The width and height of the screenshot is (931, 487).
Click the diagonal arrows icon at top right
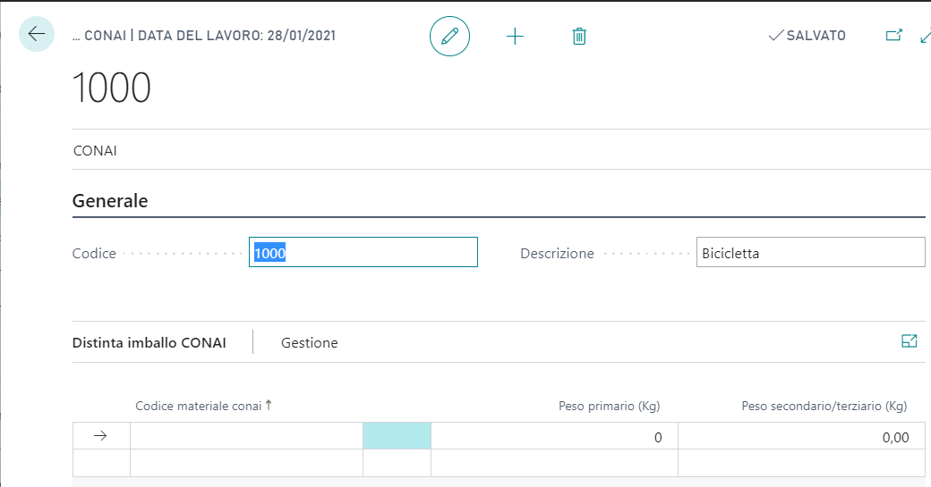click(x=925, y=36)
